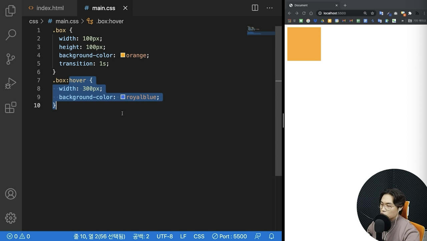Toggle the Live Server on Port 5500
The image size is (427, 241).
tap(230, 236)
